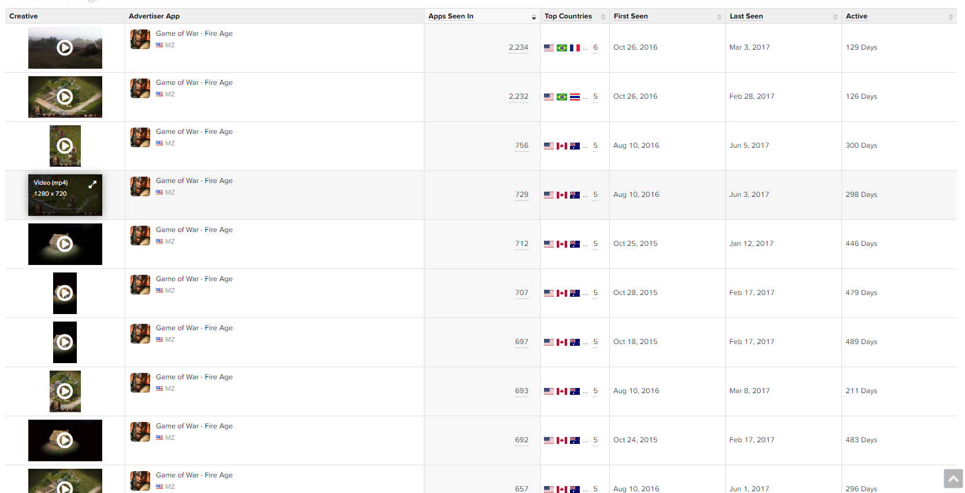The image size is (965, 493).
Task: Select the '129 Days' active cell
Action: click(861, 47)
